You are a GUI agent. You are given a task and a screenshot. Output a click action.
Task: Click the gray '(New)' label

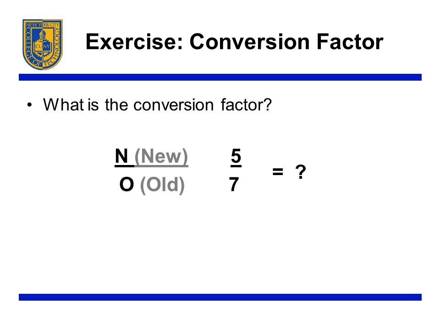click(x=161, y=156)
